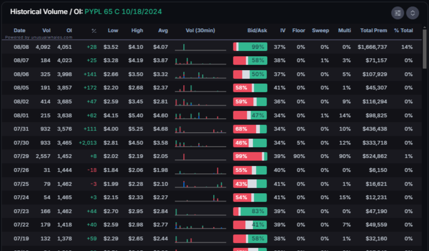
Task: Select the Bid/Ask column header
Action: click(257, 31)
